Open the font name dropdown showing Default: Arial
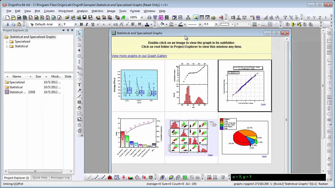Image resolution: width=335 pixels, height=188 pixels. click(59, 24)
